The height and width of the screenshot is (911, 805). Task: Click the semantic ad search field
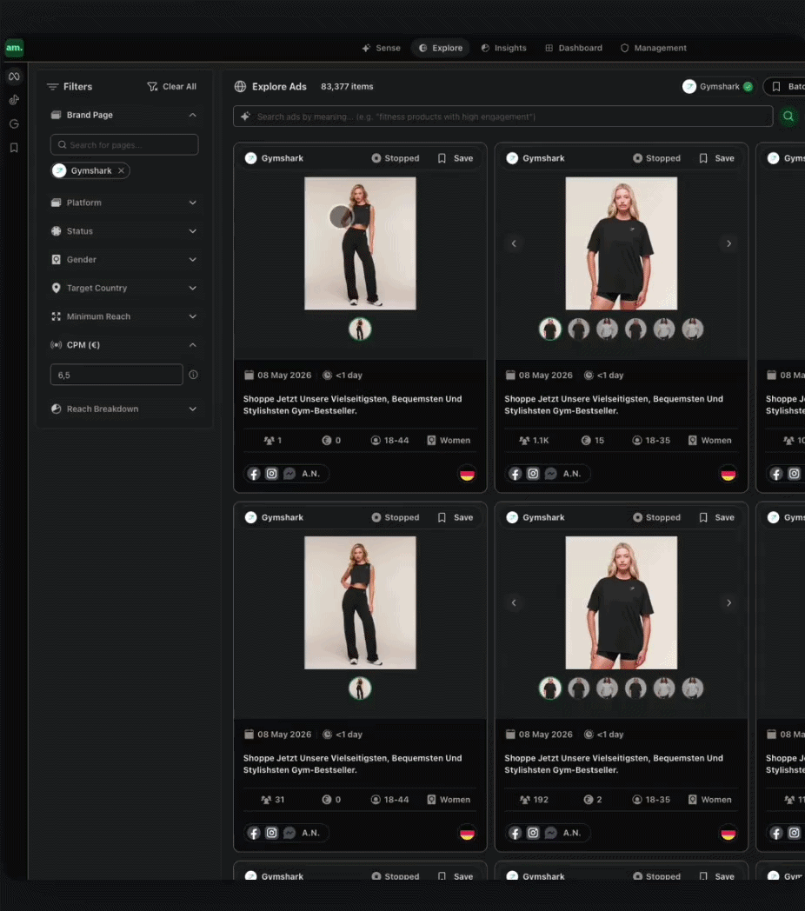[502, 116]
